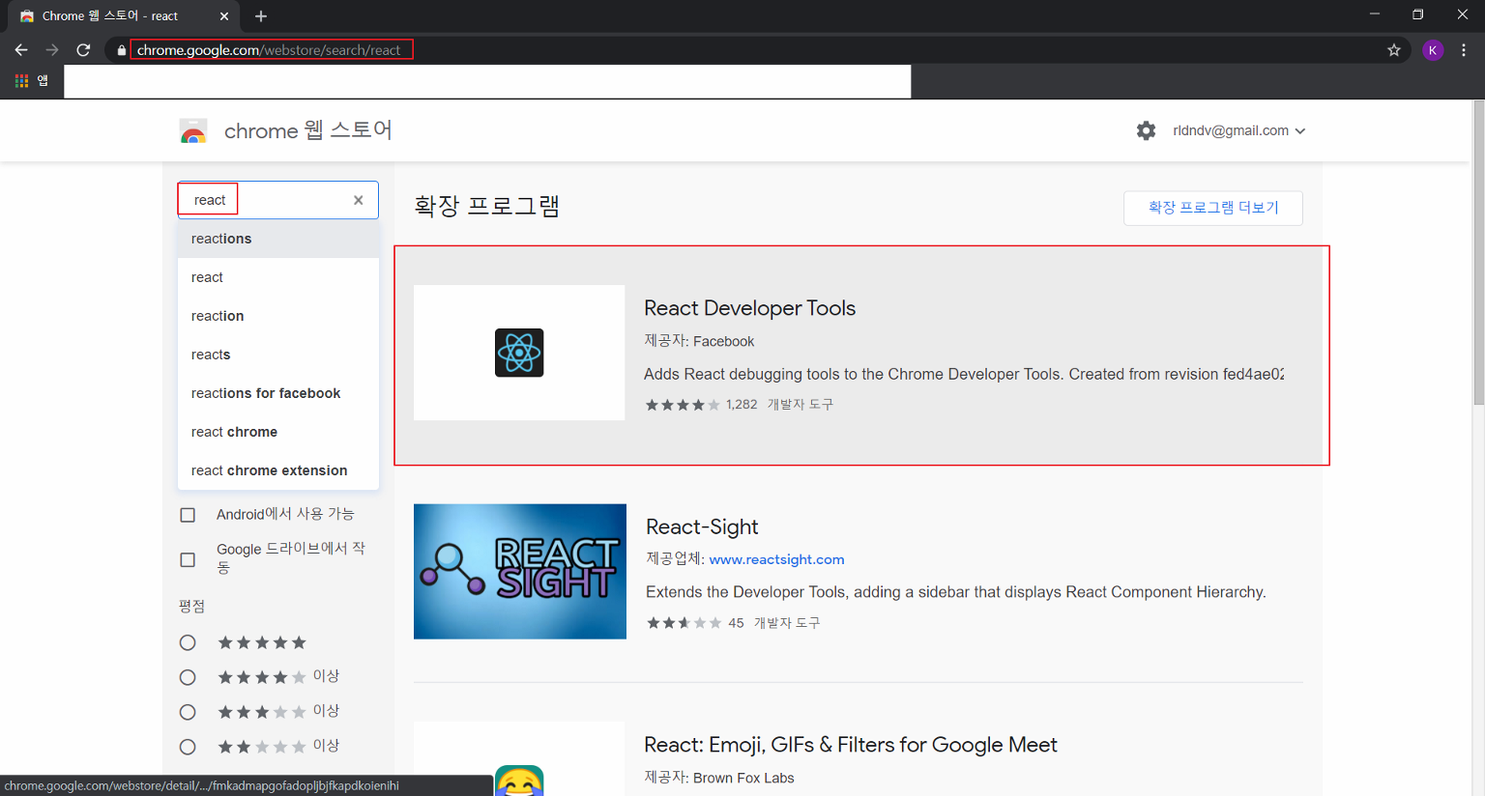The height and width of the screenshot is (796, 1485).
Task: Select the five-star rating filter
Action: [188, 642]
